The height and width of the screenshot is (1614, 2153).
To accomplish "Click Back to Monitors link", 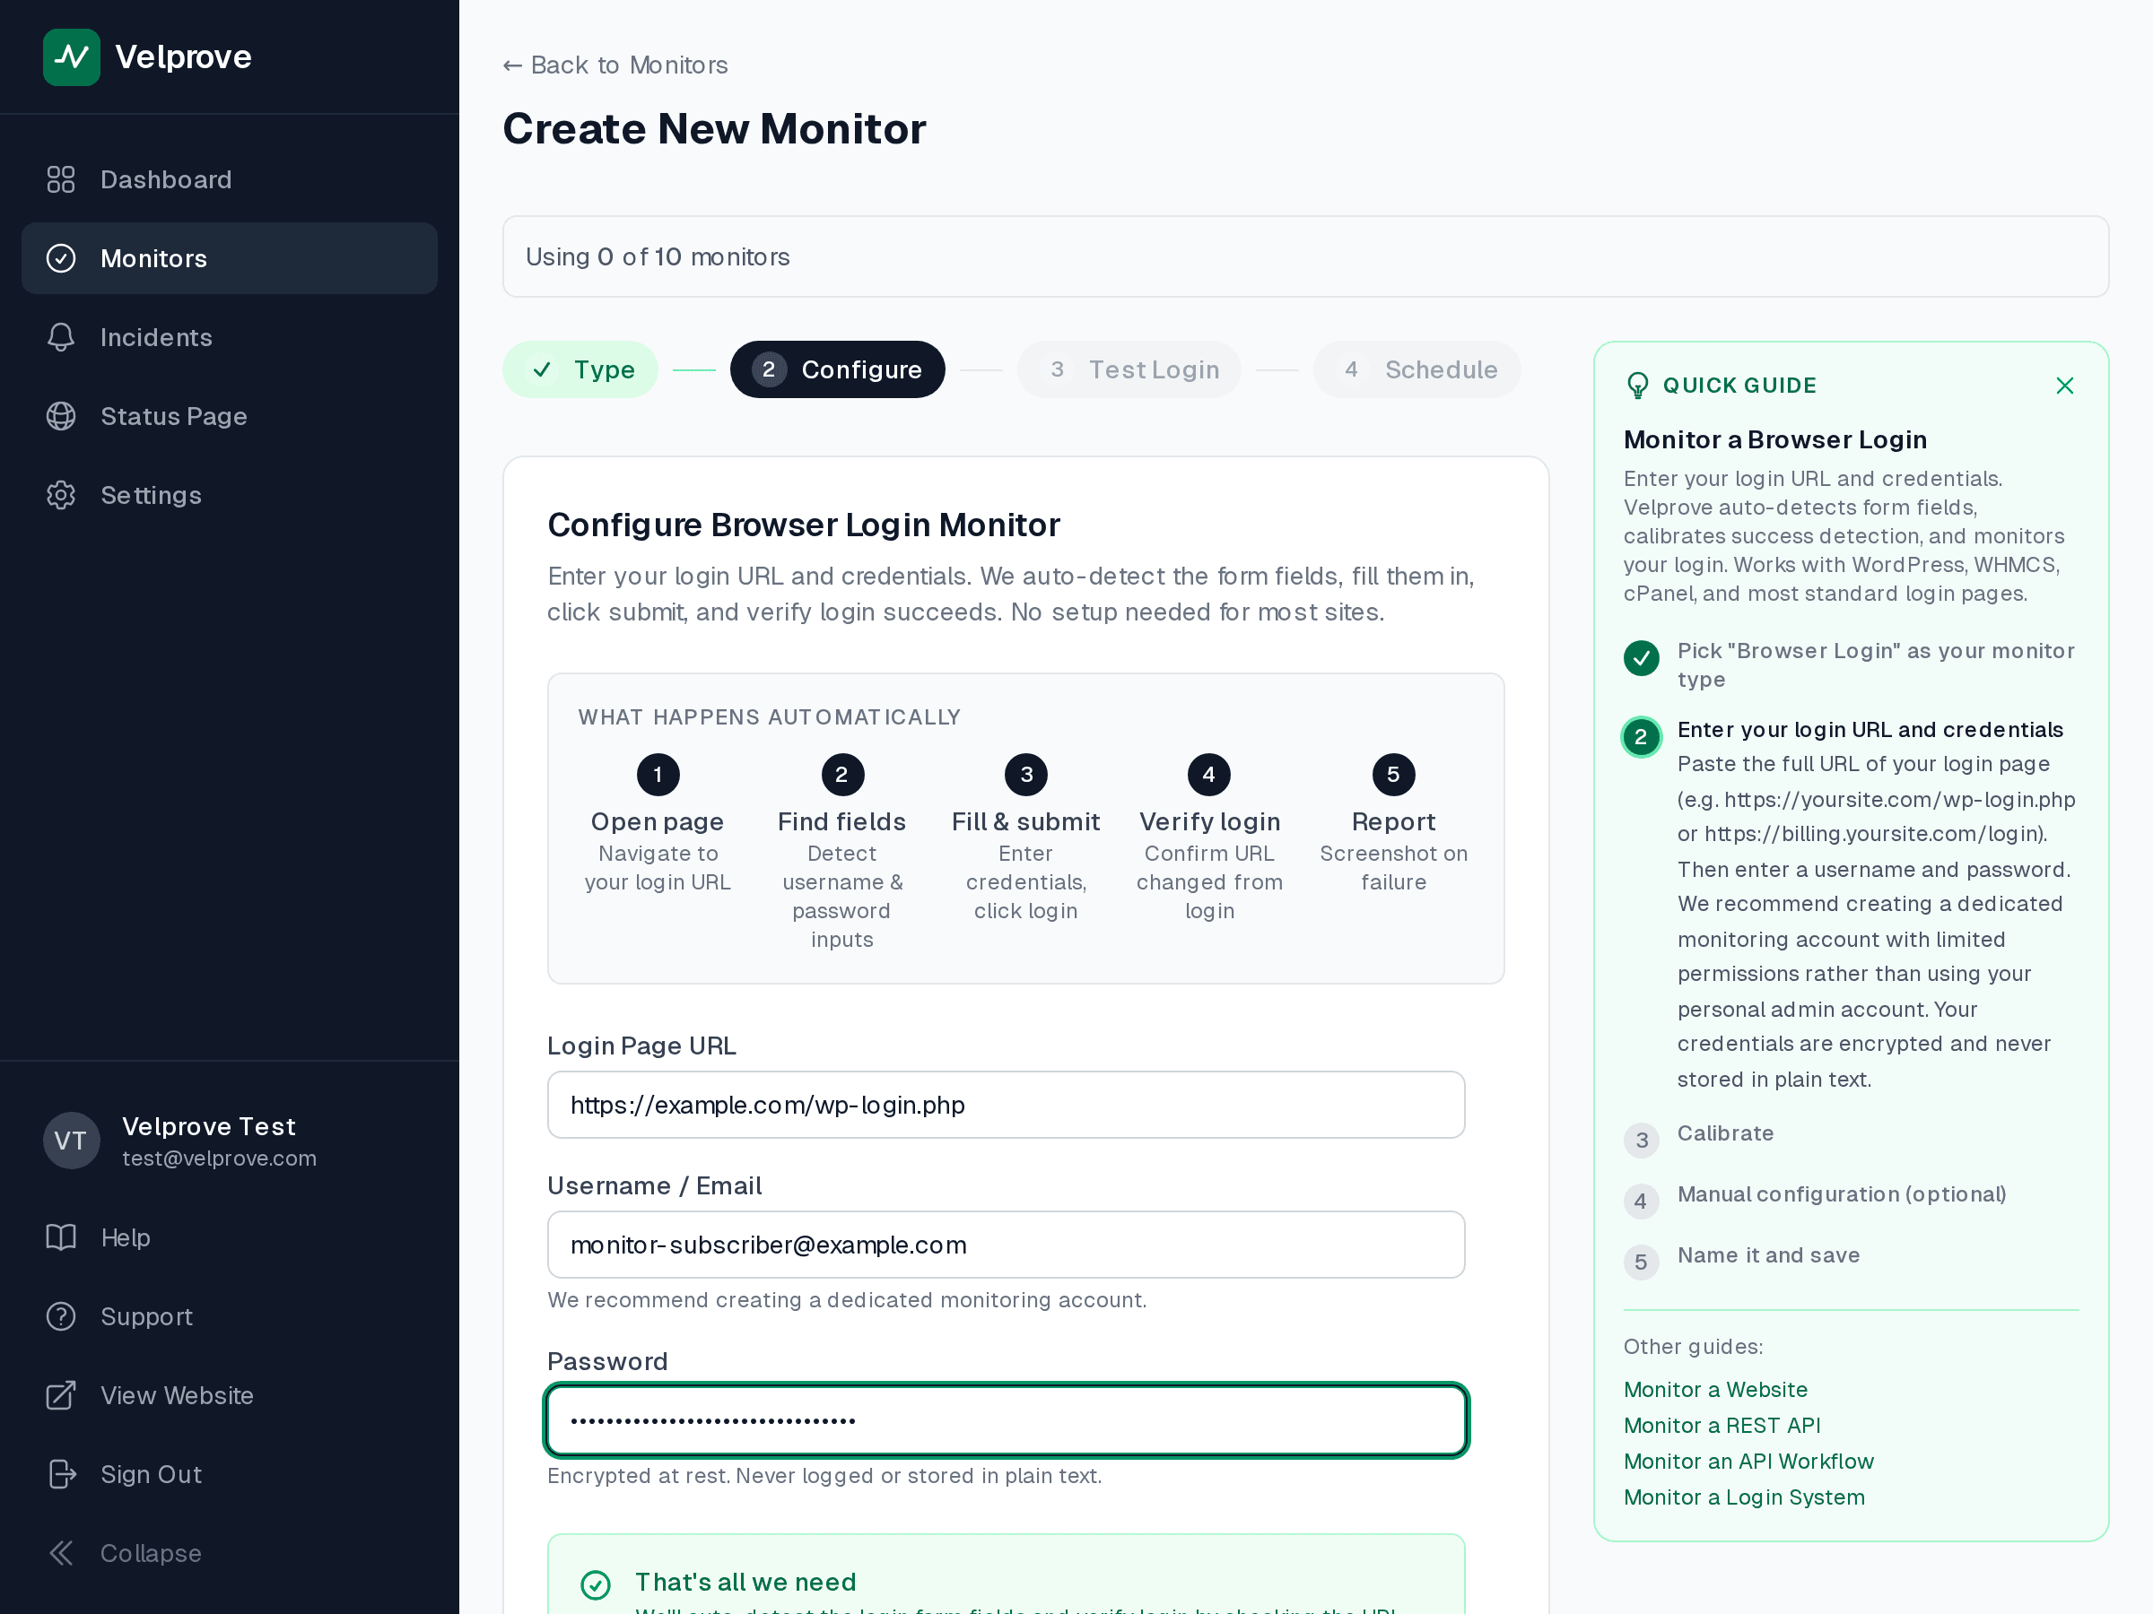I will [615, 65].
